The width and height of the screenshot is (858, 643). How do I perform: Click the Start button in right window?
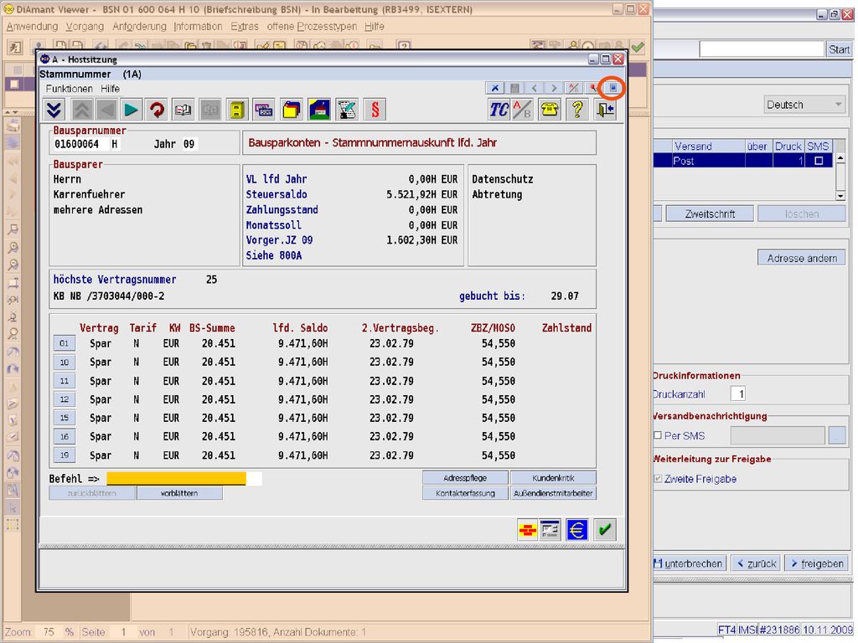tap(839, 49)
